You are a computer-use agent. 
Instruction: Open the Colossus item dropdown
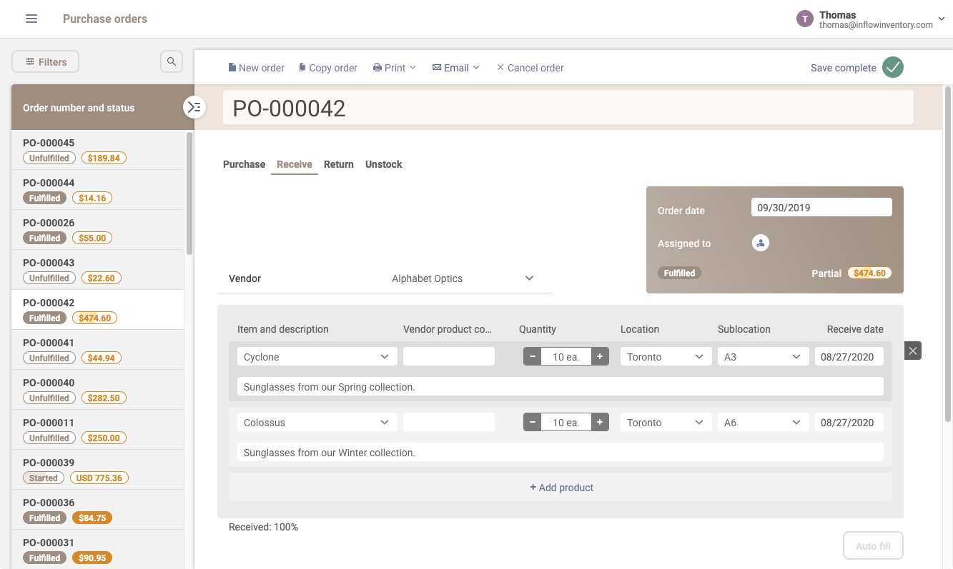tap(317, 422)
